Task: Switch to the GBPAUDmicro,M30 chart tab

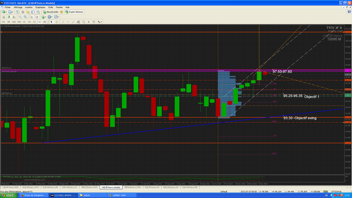Action: click(132, 187)
